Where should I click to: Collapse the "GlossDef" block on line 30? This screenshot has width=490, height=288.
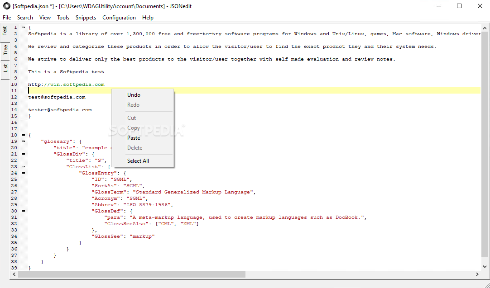pos(23,211)
